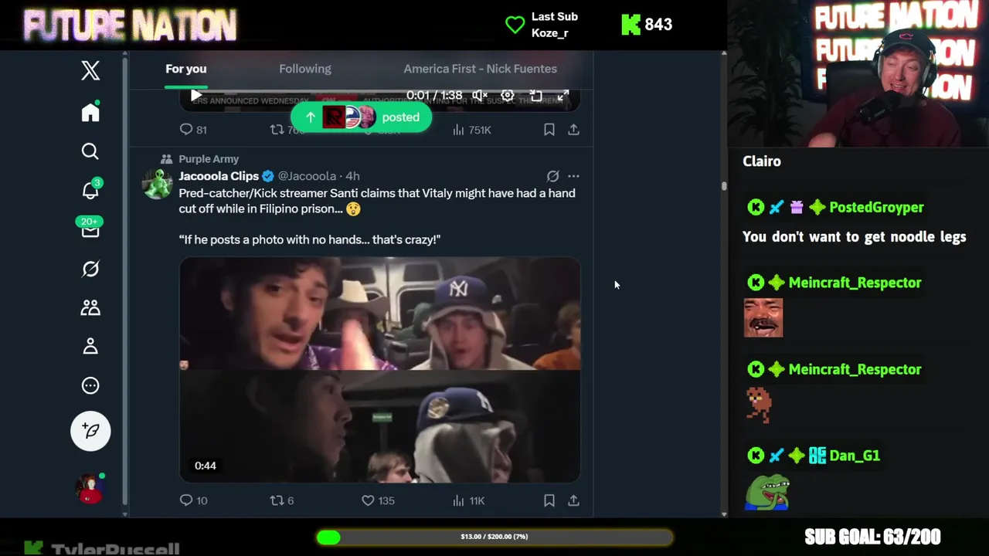Click the Last Sub heart icon
Screen dimensions: 989x556
515,25
